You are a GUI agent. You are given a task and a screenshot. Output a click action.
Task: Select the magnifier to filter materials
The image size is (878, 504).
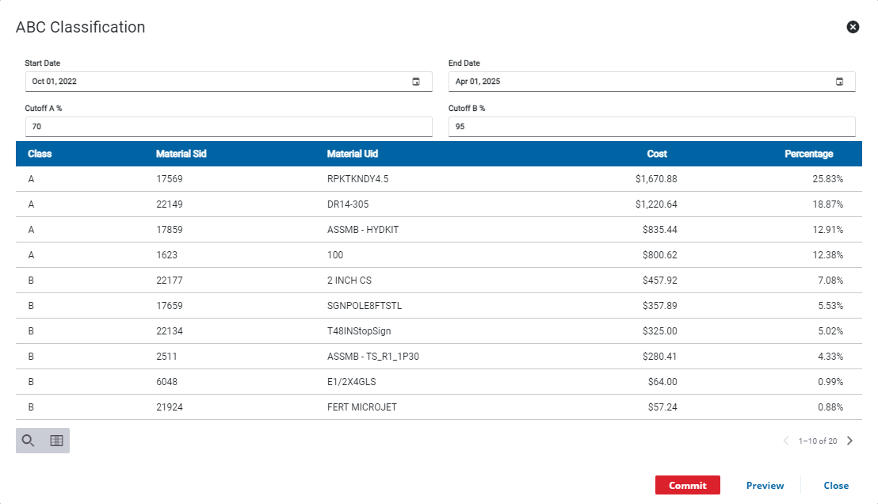click(x=28, y=440)
